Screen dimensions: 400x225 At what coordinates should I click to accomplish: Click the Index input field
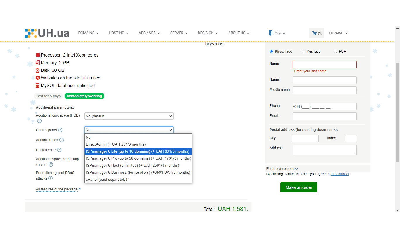pos(351,139)
